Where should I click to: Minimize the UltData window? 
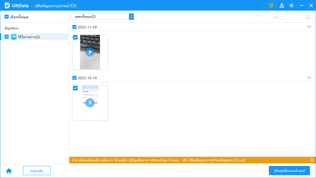(302, 6)
